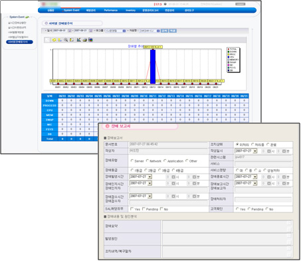Open first sidebar link under System Event
The width and height of the screenshot is (301, 261).
click(17, 23)
